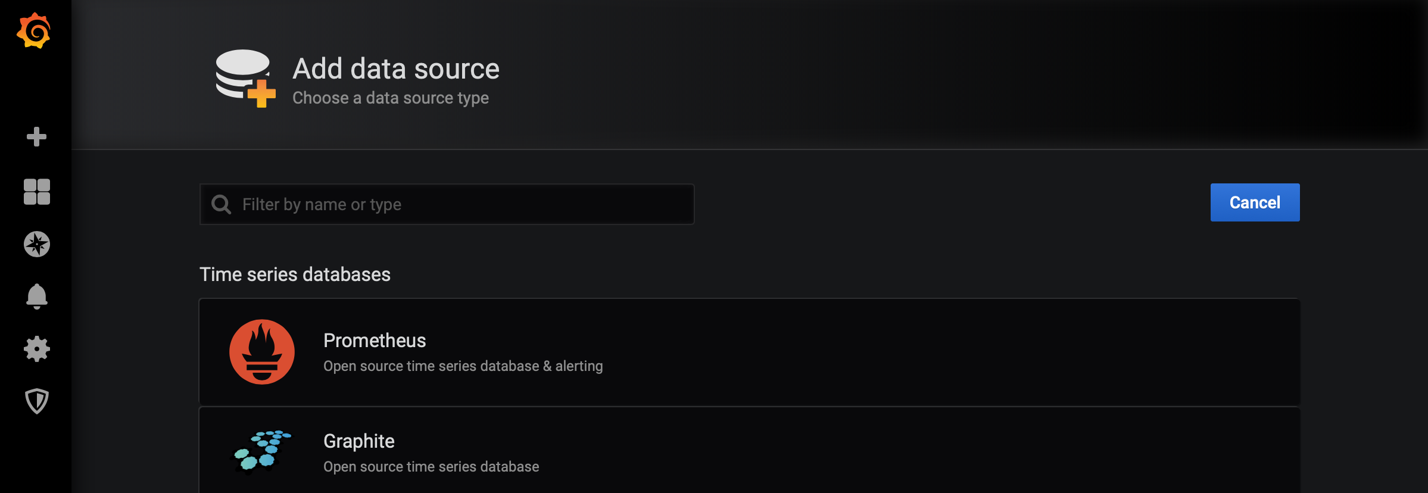Viewport: 1428px width, 493px height.
Task: Click the Graphite description text
Action: (x=431, y=467)
